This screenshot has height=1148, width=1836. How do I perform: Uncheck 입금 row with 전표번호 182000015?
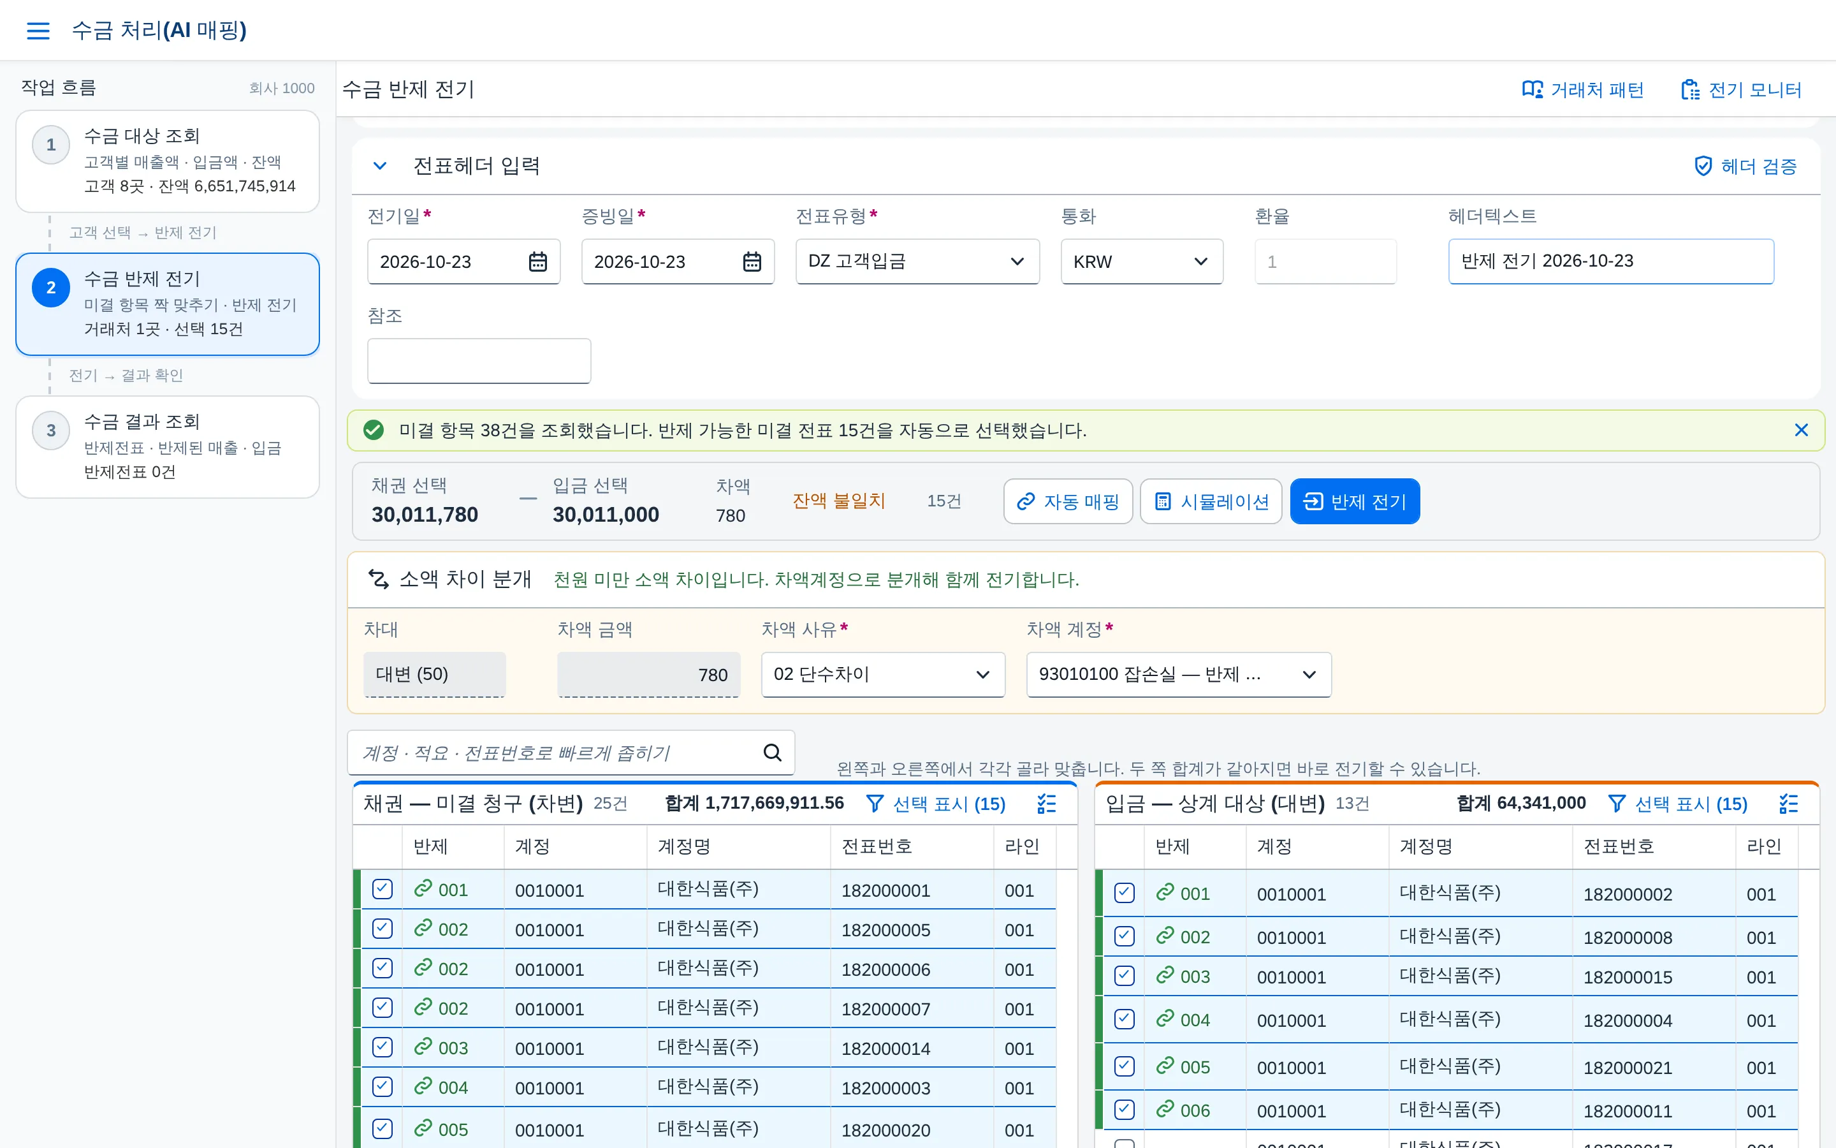pos(1125,976)
